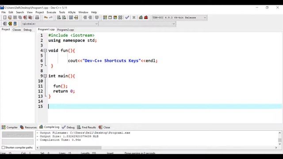Collapse the fold box at int main()
The image size is (283, 159).
[x=45, y=76]
